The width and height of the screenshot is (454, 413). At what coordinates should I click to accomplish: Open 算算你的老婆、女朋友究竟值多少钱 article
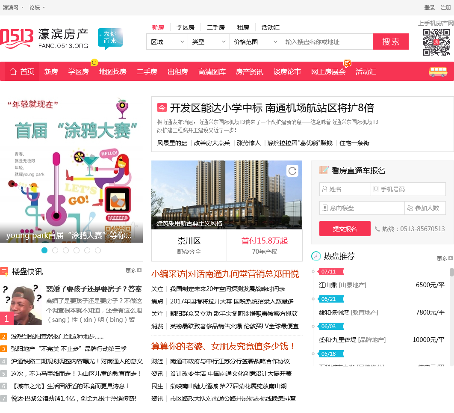coord(223,346)
